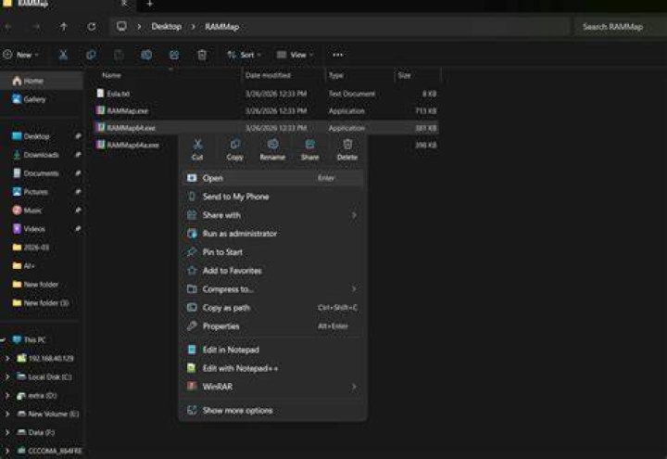The image size is (667, 459).
Task: Open the Compress to submenu
Action: click(x=272, y=289)
